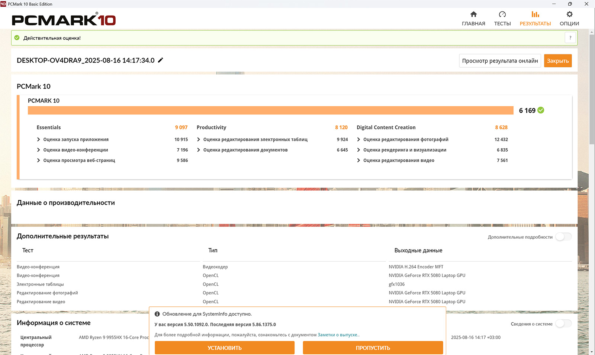595x355 pixels.
Task: Click the Digital Content Creation heading
Action: point(386,127)
